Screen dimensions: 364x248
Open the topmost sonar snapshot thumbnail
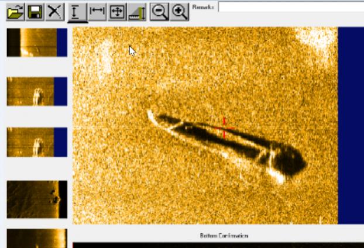pos(37,42)
